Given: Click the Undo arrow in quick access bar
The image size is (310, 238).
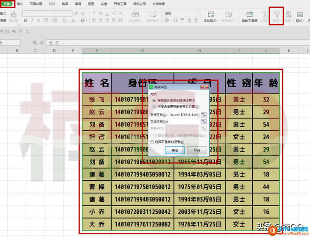Looking at the screenshot, I should [14, 31].
